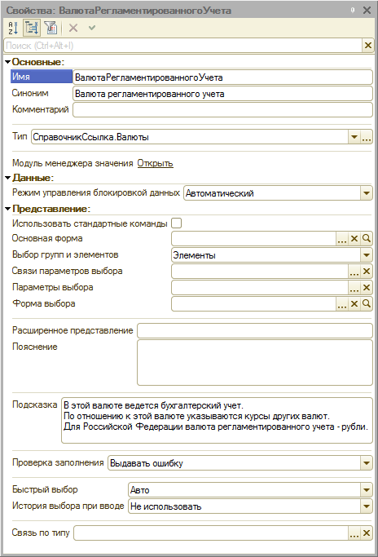Select the Быстрый выбор label
Image resolution: width=378 pixels, height=557 pixels.
[x=45, y=489]
